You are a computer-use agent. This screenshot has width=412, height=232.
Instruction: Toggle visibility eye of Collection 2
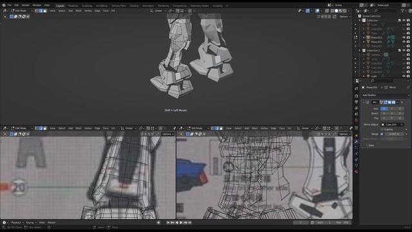click(x=404, y=50)
